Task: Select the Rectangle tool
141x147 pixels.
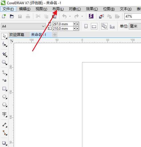Action: [5, 89]
